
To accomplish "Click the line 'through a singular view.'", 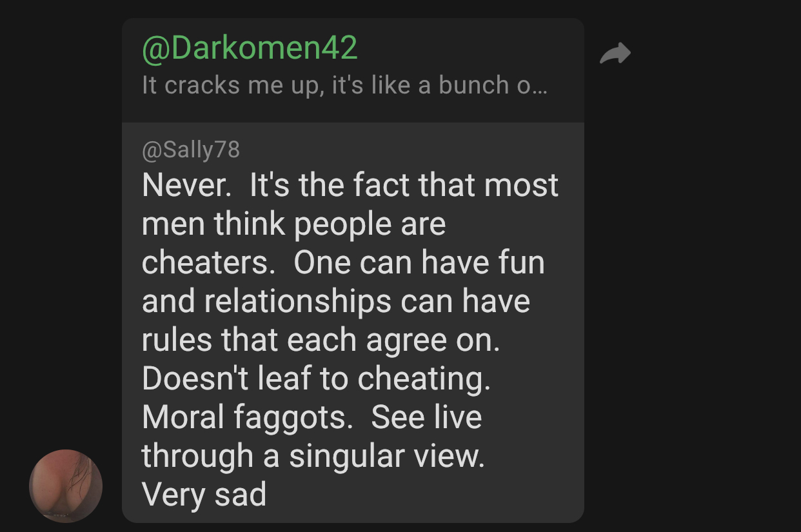I will point(313,457).
